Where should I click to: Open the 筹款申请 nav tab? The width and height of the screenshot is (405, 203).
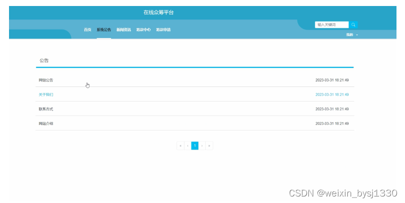[163, 30]
